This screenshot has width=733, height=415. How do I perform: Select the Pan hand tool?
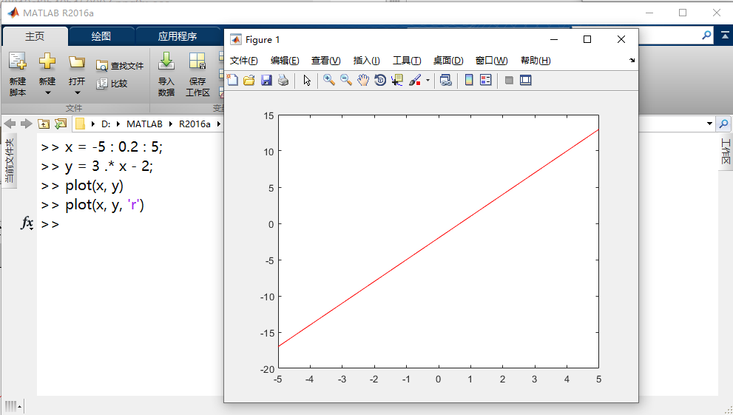point(363,81)
